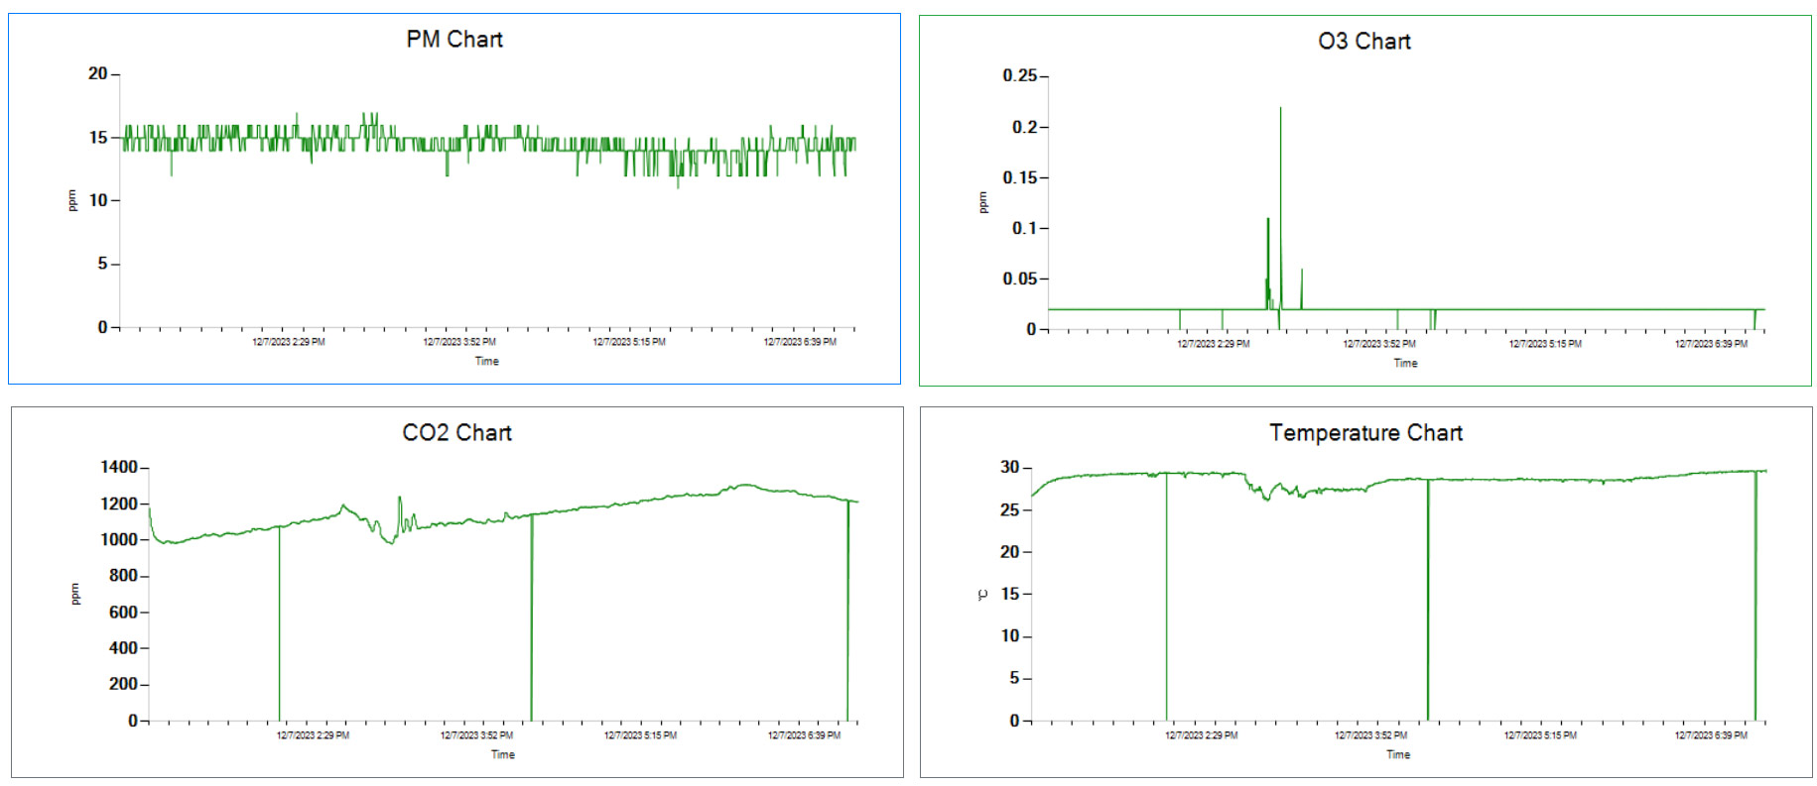Select the 25 tick on Temperature Chart y-axis

point(1010,509)
